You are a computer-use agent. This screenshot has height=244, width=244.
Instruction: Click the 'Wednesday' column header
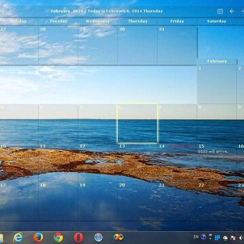[98, 21]
